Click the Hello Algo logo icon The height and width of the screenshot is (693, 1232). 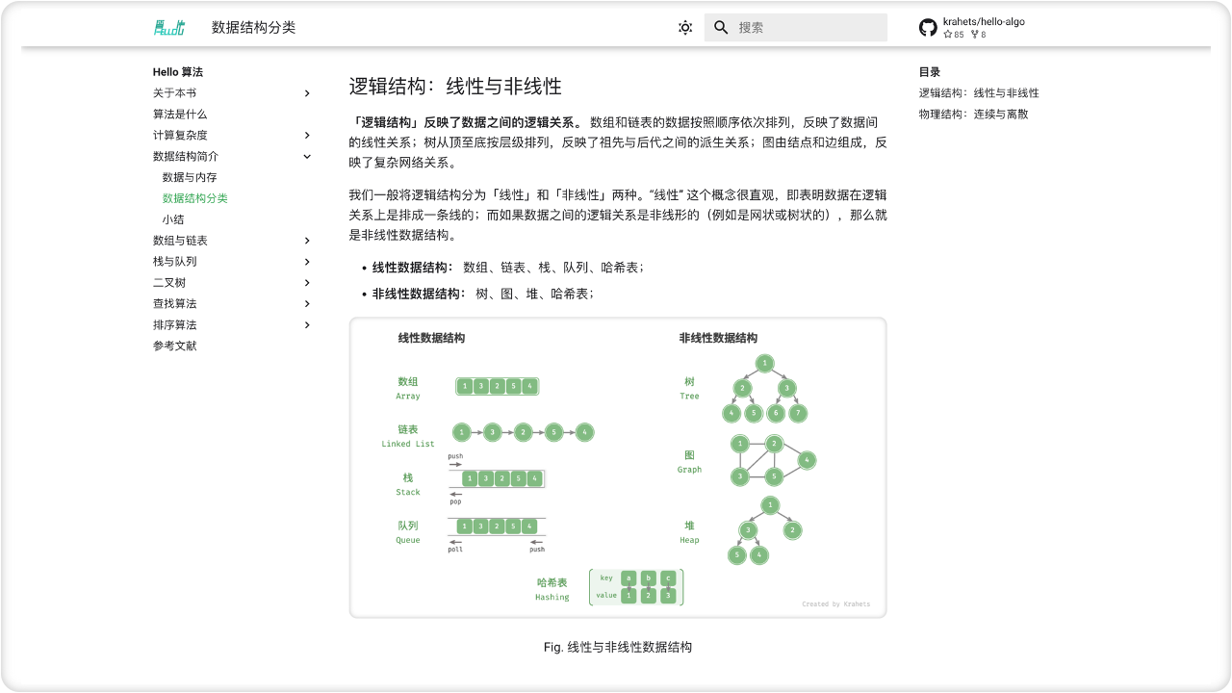click(169, 28)
